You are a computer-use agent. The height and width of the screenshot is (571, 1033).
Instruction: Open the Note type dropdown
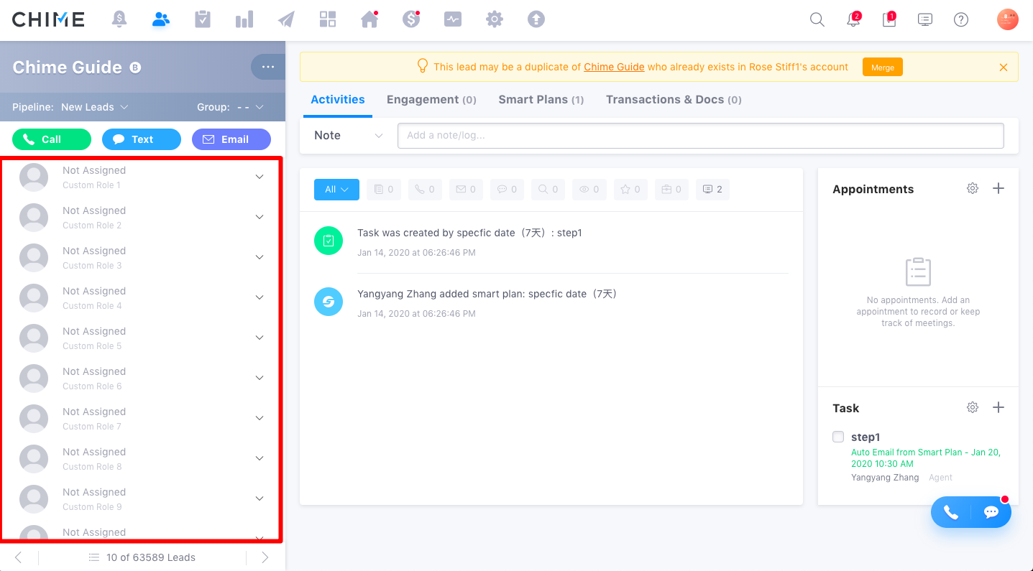[349, 136]
